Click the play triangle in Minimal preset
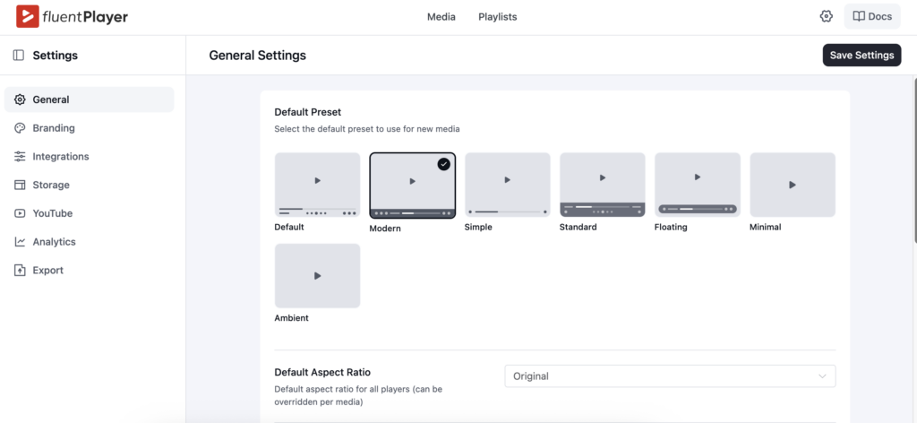917x423 pixels. [x=793, y=185]
